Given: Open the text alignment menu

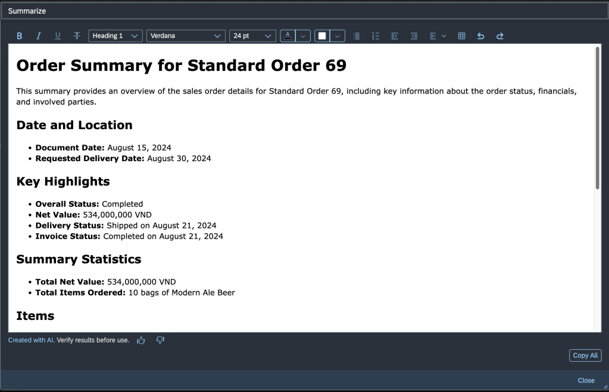Looking at the screenshot, I should pyautogui.click(x=438, y=36).
